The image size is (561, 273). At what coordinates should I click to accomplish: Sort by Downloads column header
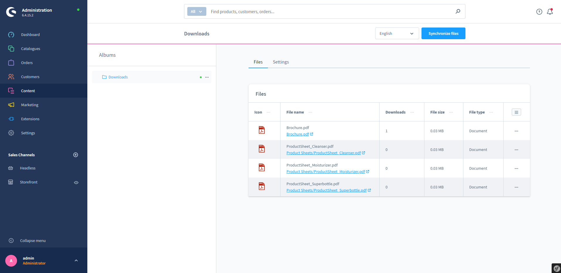point(395,112)
